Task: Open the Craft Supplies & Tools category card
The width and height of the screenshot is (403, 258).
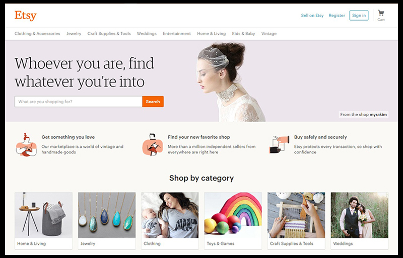Action: (296, 221)
